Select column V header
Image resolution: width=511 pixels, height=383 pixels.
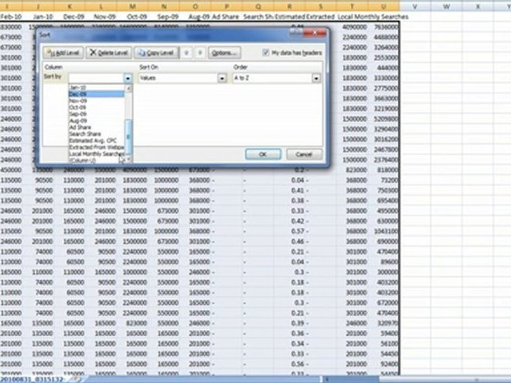[x=415, y=6]
